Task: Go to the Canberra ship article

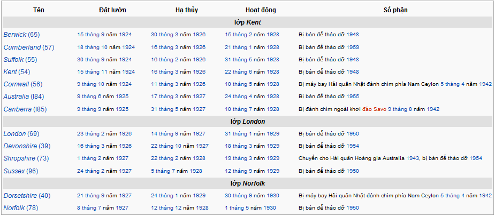Action: (x=17, y=109)
